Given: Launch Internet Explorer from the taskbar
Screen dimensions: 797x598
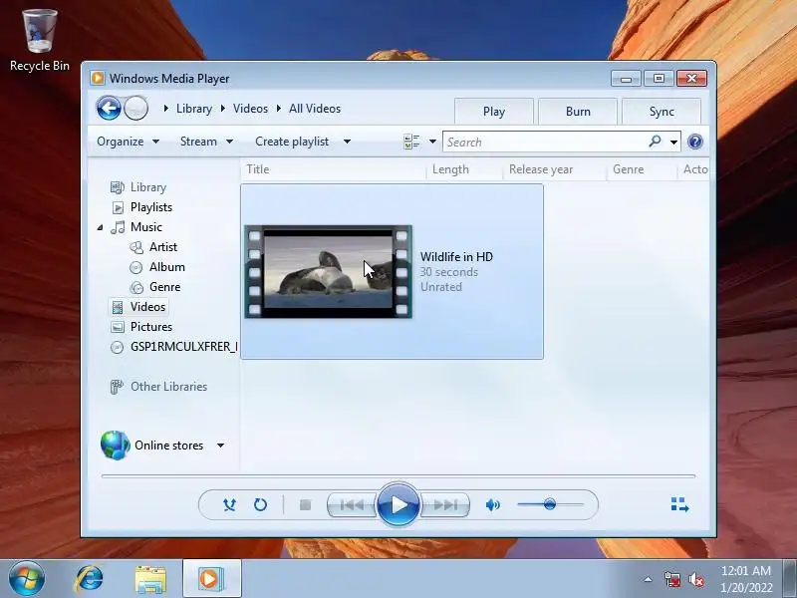Looking at the screenshot, I should 90,579.
